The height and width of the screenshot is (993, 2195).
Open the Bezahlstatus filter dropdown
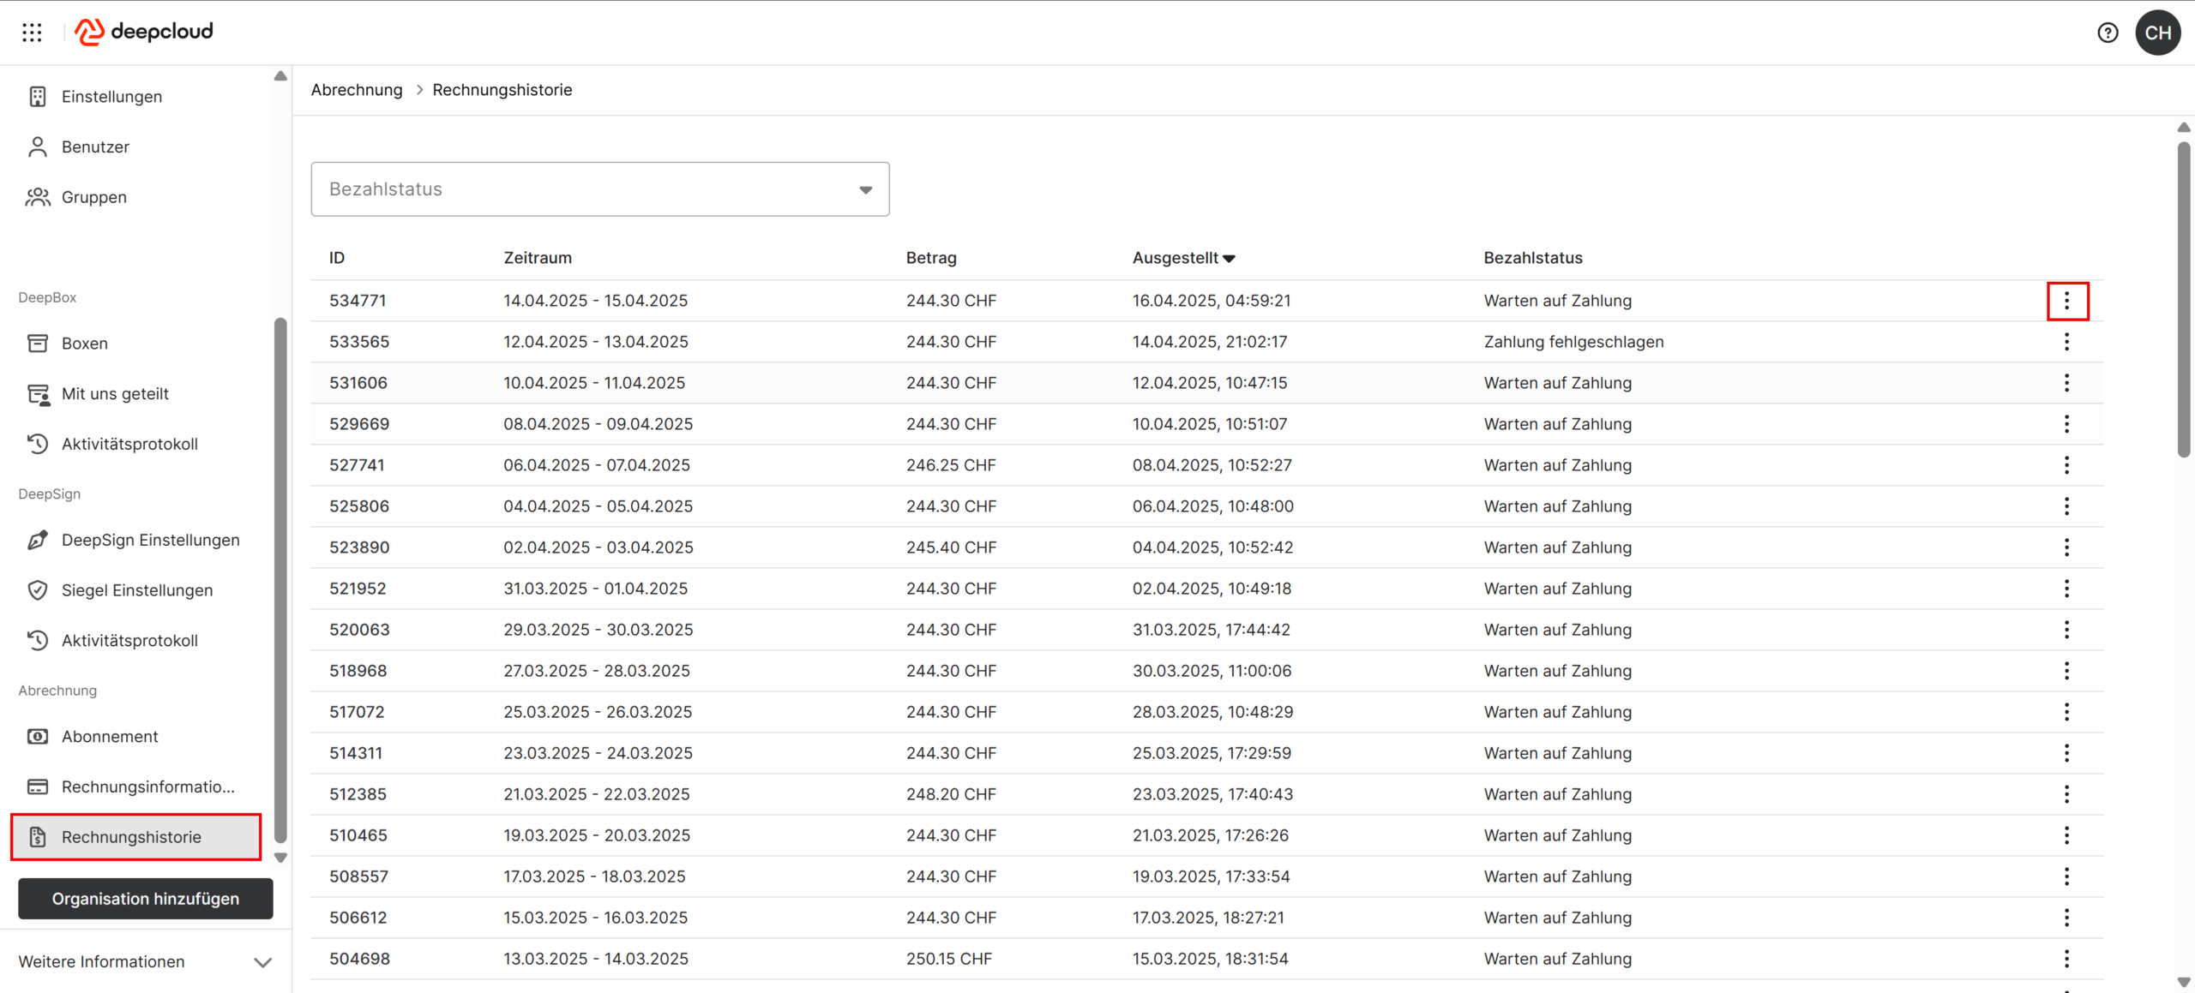pyautogui.click(x=600, y=189)
